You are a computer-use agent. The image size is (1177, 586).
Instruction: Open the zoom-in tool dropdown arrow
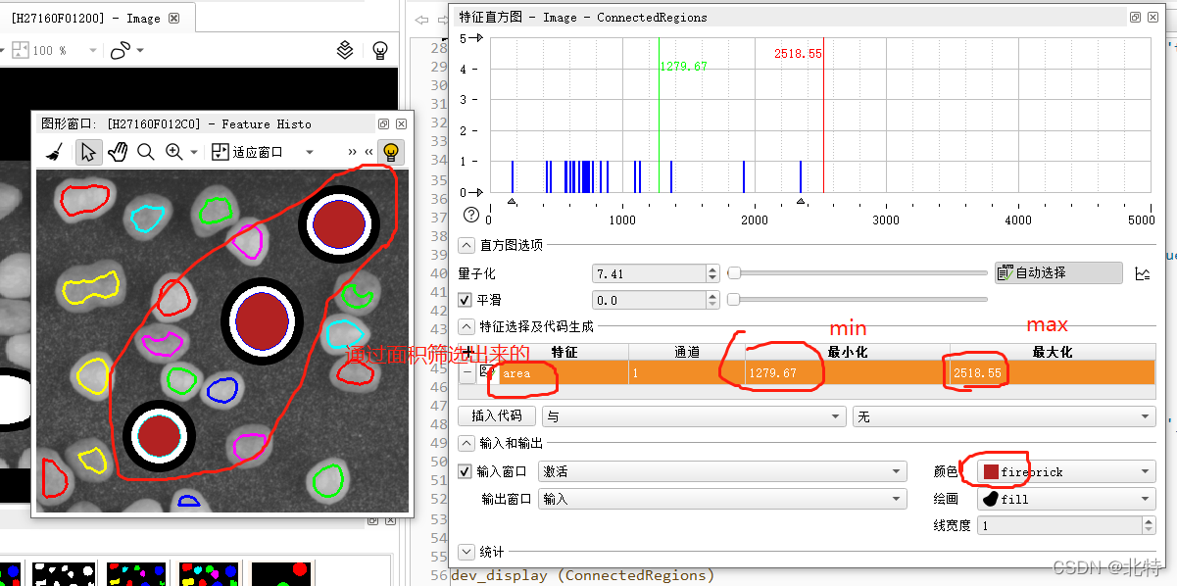point(193,153)
